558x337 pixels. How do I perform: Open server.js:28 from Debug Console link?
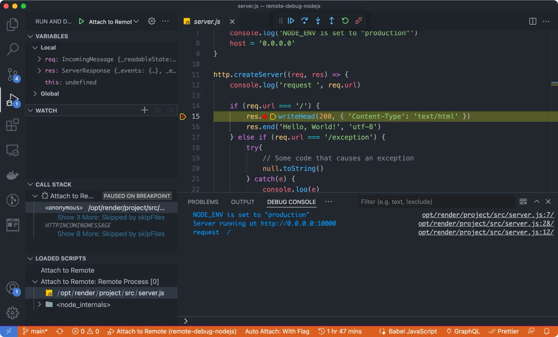pos(486,223)
